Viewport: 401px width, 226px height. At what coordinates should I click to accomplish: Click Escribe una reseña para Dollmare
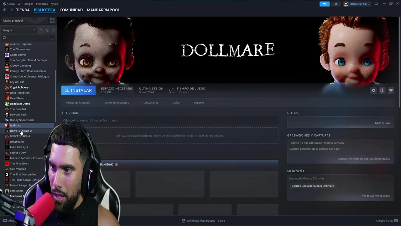click(x=313, y=186)
